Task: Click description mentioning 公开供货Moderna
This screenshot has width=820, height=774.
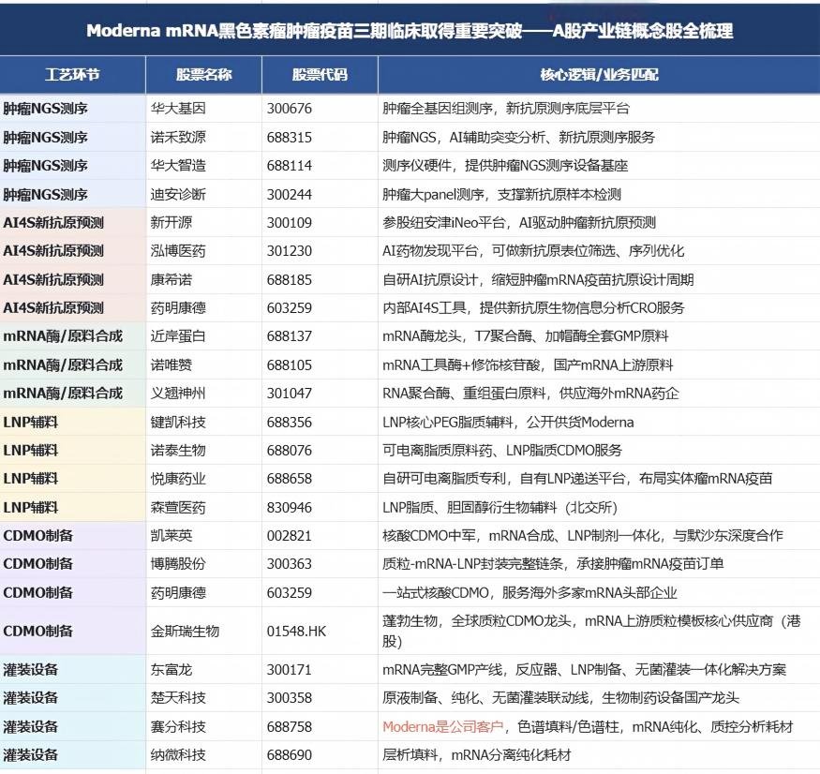Action: (508, 422)
